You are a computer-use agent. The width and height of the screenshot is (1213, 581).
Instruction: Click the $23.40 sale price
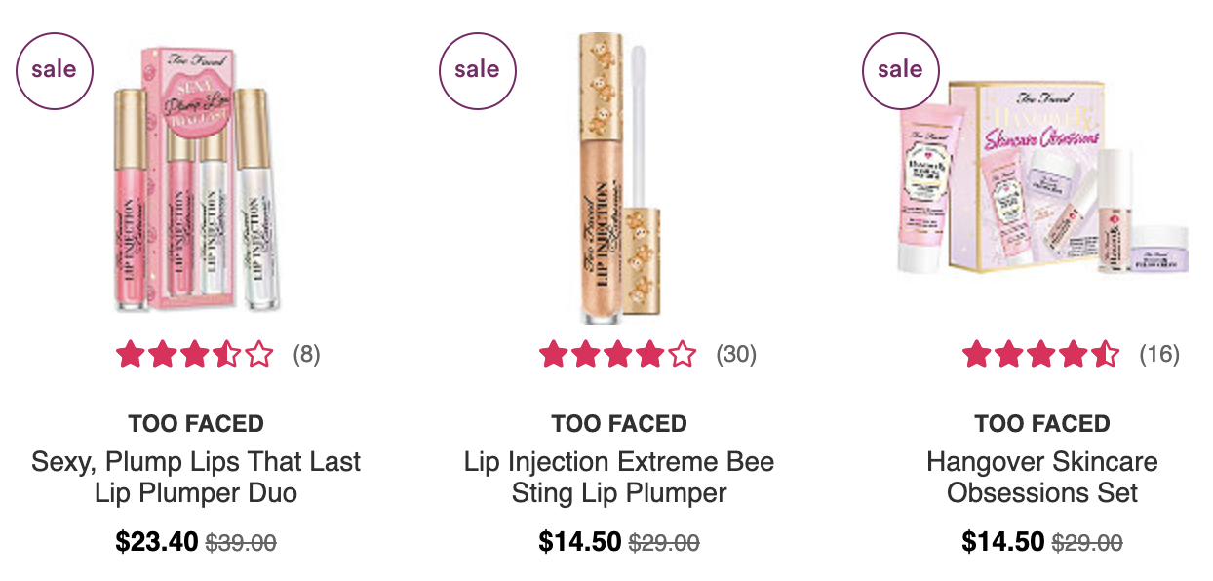[157, 541]
